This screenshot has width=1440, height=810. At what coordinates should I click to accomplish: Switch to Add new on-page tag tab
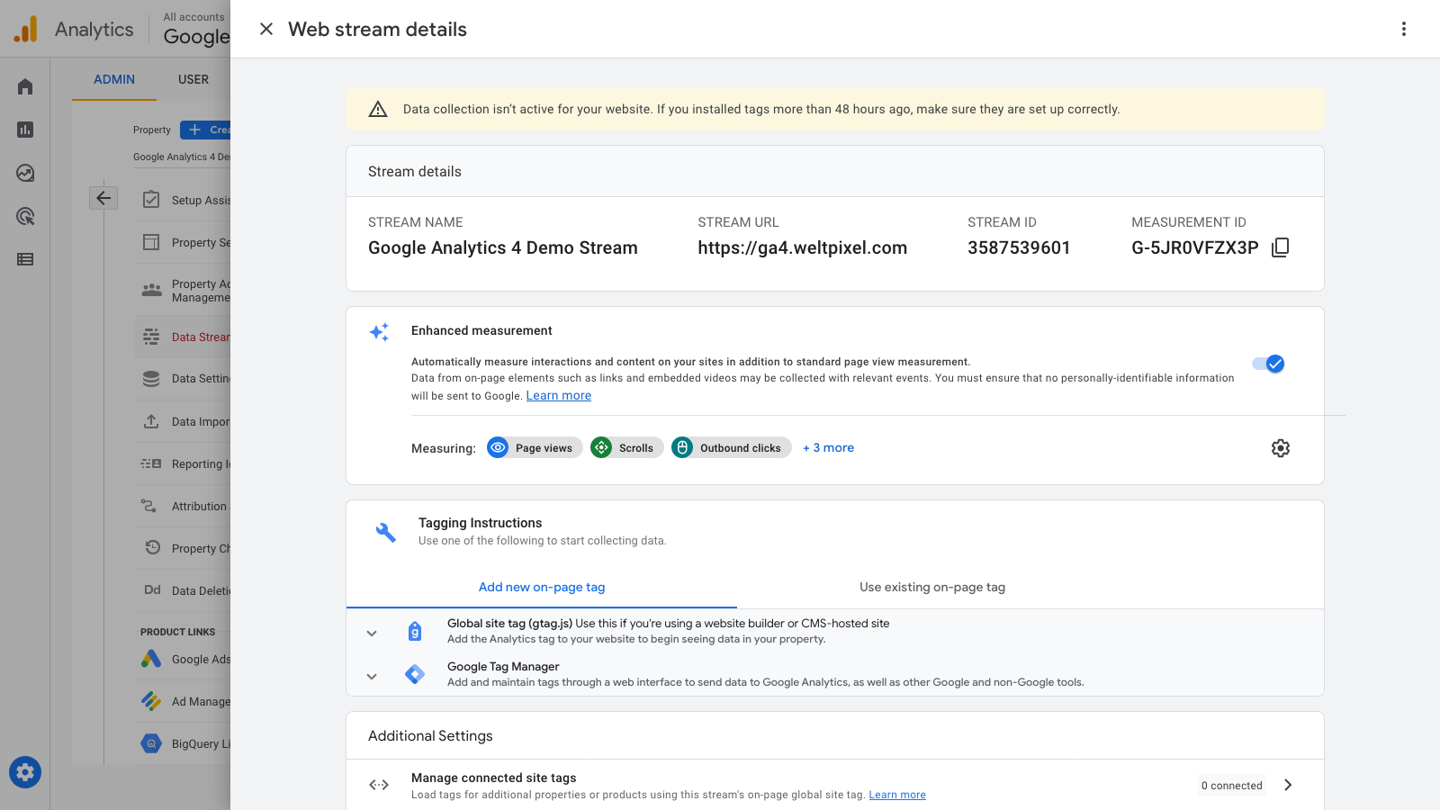(542, 587)
